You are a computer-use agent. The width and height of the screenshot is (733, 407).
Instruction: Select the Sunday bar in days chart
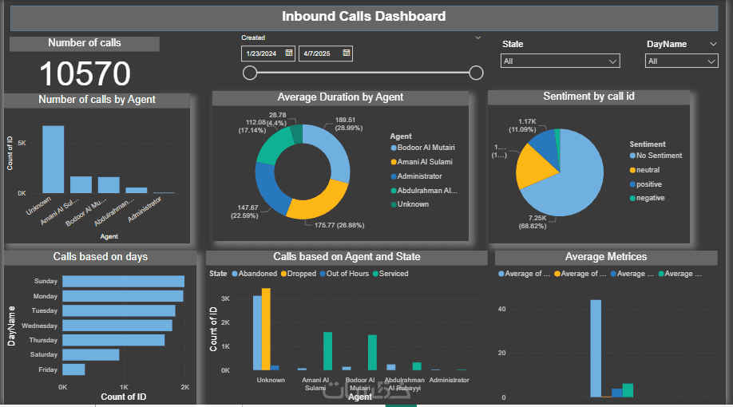click(x=124, y=281)
